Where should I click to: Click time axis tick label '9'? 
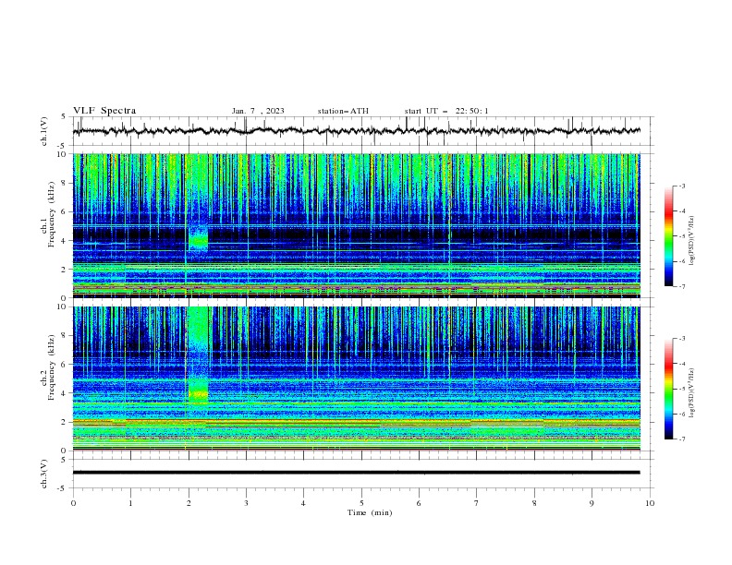(592, 503)
